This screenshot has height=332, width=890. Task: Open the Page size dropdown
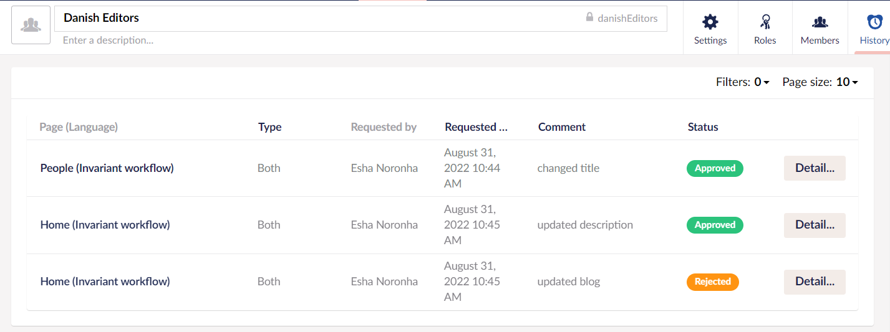(820, 82)
